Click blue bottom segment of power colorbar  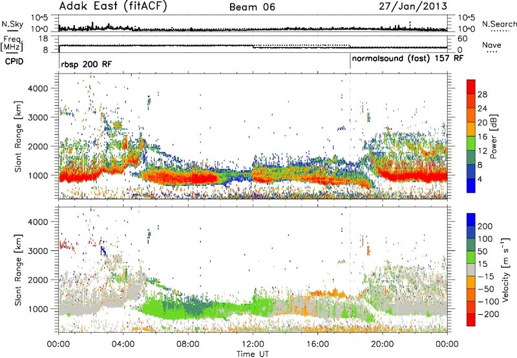(471, 185)
